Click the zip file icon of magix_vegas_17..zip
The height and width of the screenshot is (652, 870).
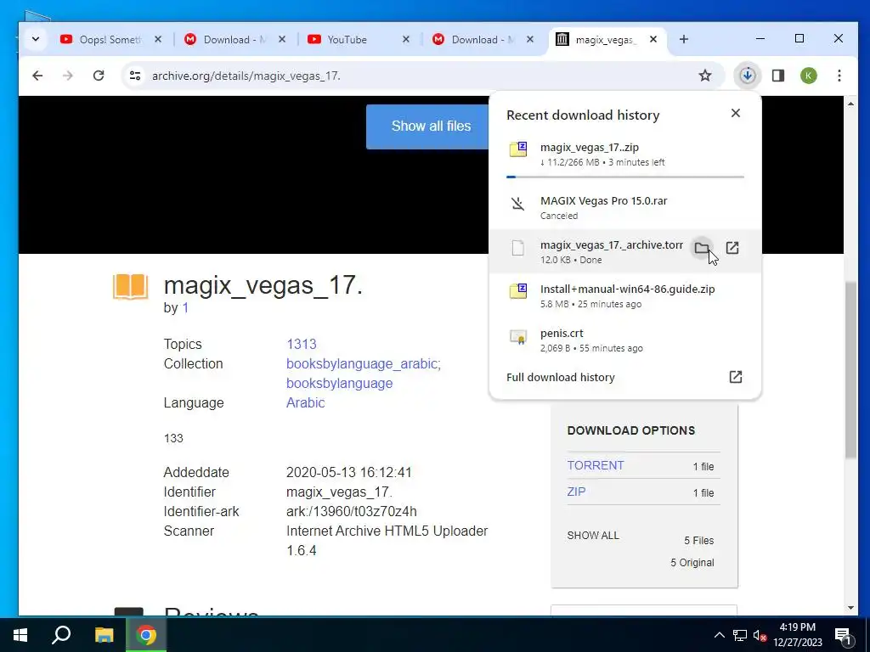pos(518,149)
